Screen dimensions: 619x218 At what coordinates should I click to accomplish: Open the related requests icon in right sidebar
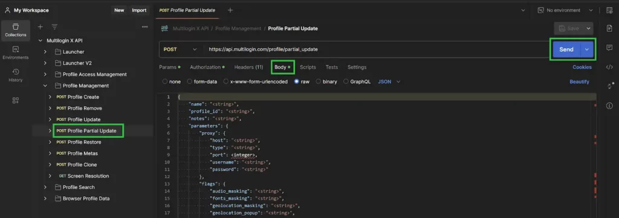pos(609,86)
